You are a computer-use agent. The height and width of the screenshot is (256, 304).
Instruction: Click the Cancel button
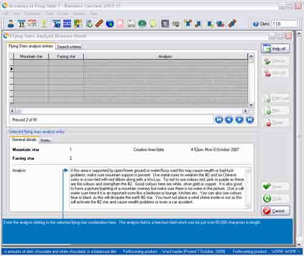click(x=275, y=211)
